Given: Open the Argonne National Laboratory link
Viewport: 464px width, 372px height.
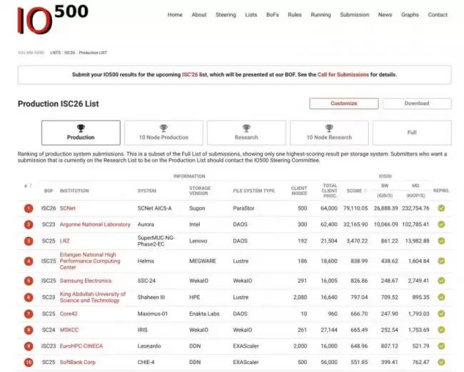Looking at the screenshot, I should coord(95,225).
